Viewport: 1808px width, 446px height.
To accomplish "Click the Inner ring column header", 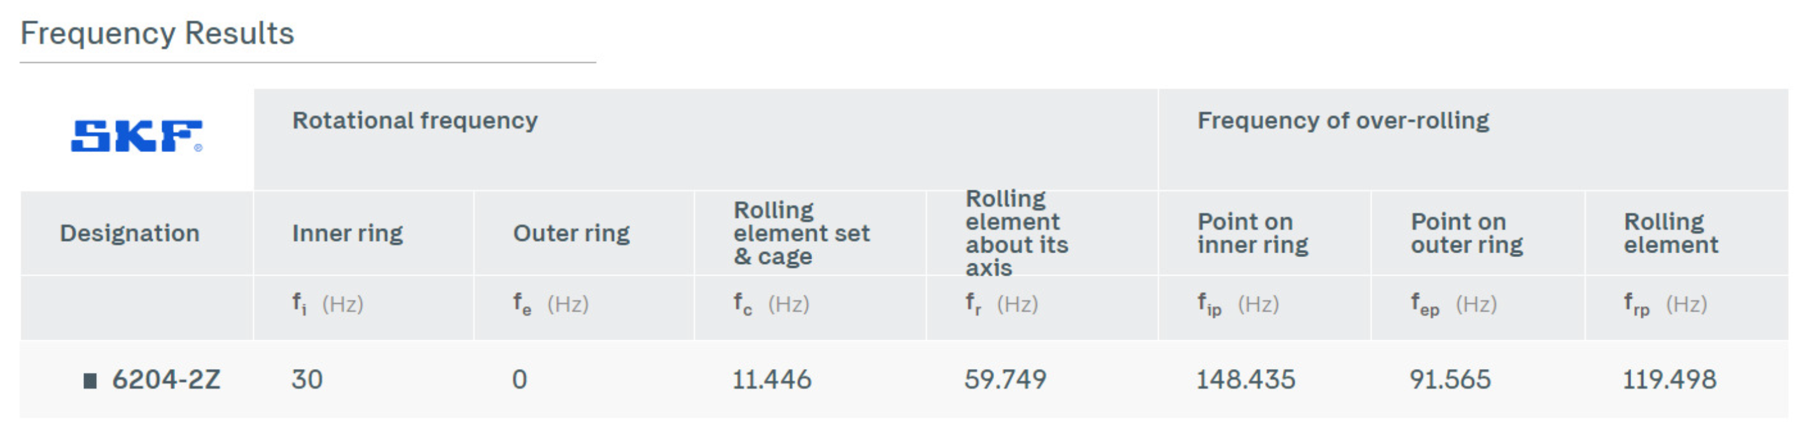I will tap(347, 233).
